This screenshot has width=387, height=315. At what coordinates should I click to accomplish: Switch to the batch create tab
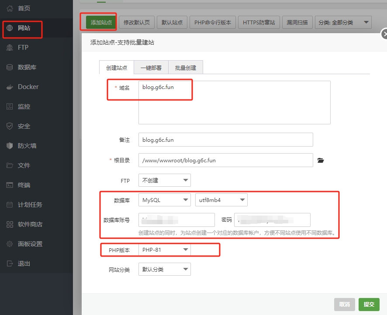coord(186,68)
